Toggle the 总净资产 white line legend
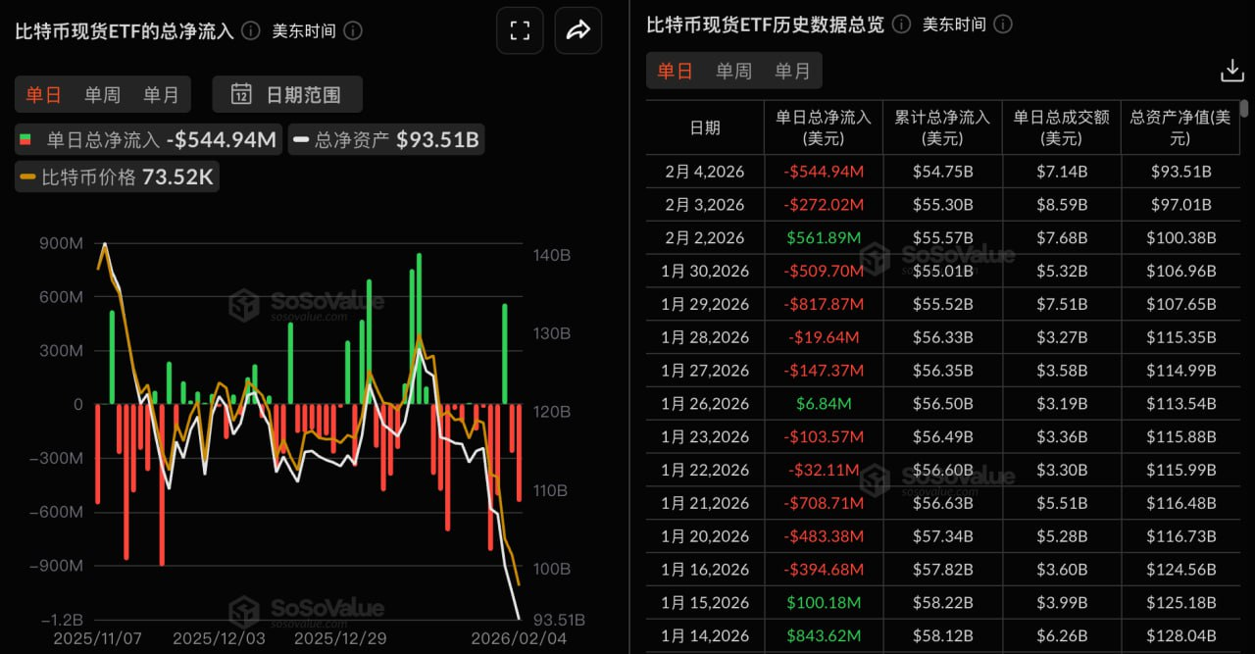This screenshot has height=654, width=1255. tap(388, 139)
